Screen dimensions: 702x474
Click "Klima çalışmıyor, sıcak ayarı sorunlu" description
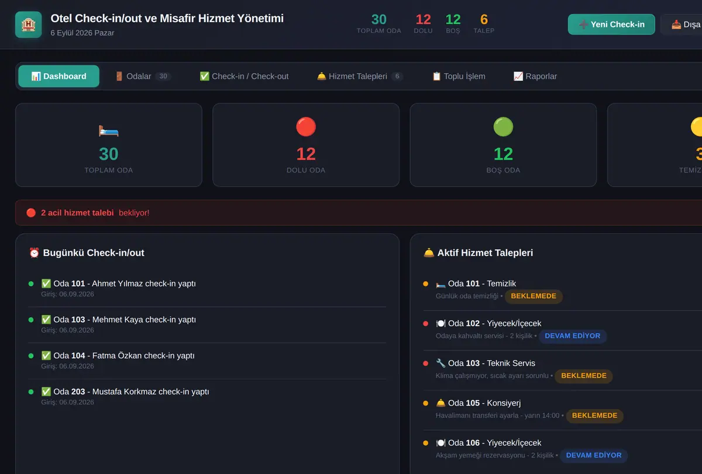(492, 376)
